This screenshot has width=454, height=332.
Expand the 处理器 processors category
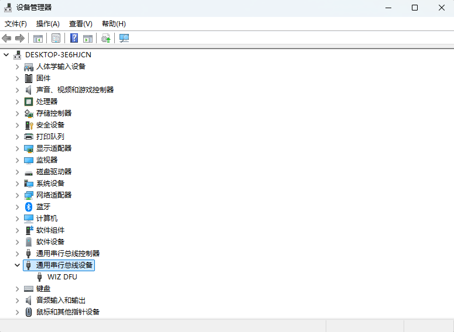click(18, 102)
